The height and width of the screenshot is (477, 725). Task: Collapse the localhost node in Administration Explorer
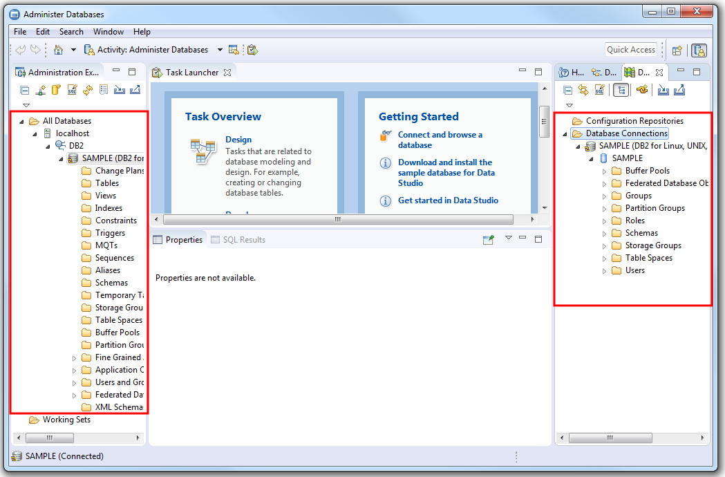coord(36,133)
